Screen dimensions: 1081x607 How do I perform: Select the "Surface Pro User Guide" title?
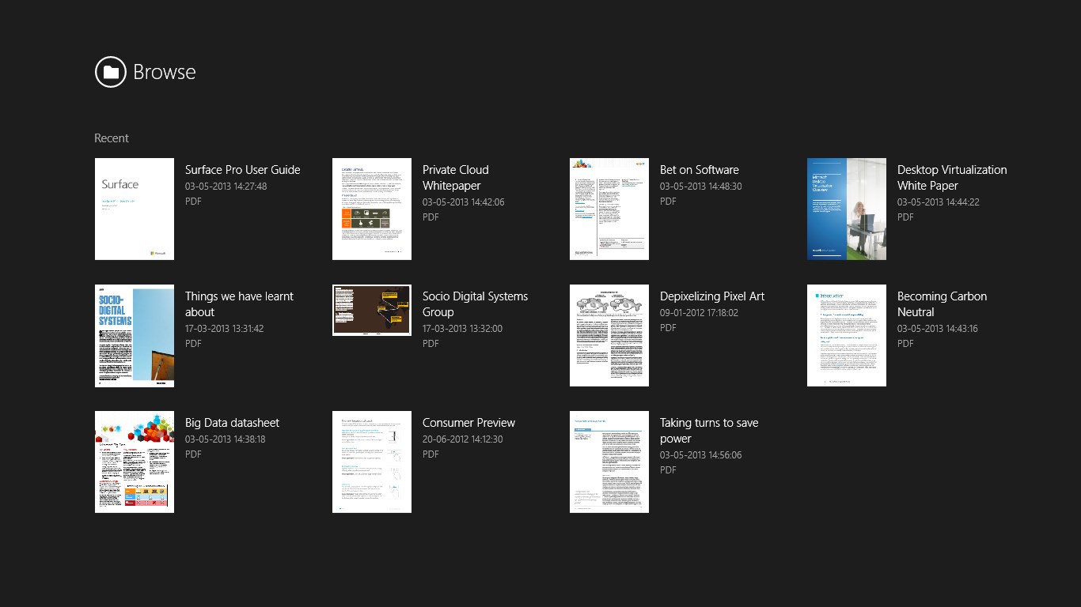(x=243, y=169)
